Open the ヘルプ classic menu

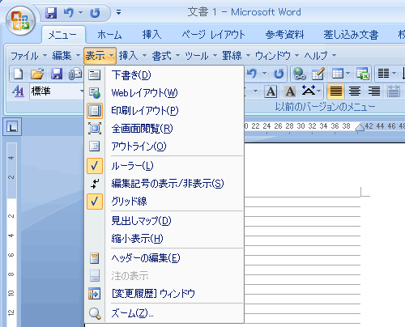pyautogui.click(x=320, y=56)
